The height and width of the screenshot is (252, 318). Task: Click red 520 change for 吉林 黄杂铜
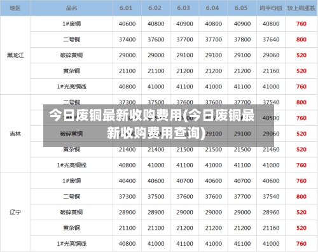click(x=301, y=150)
